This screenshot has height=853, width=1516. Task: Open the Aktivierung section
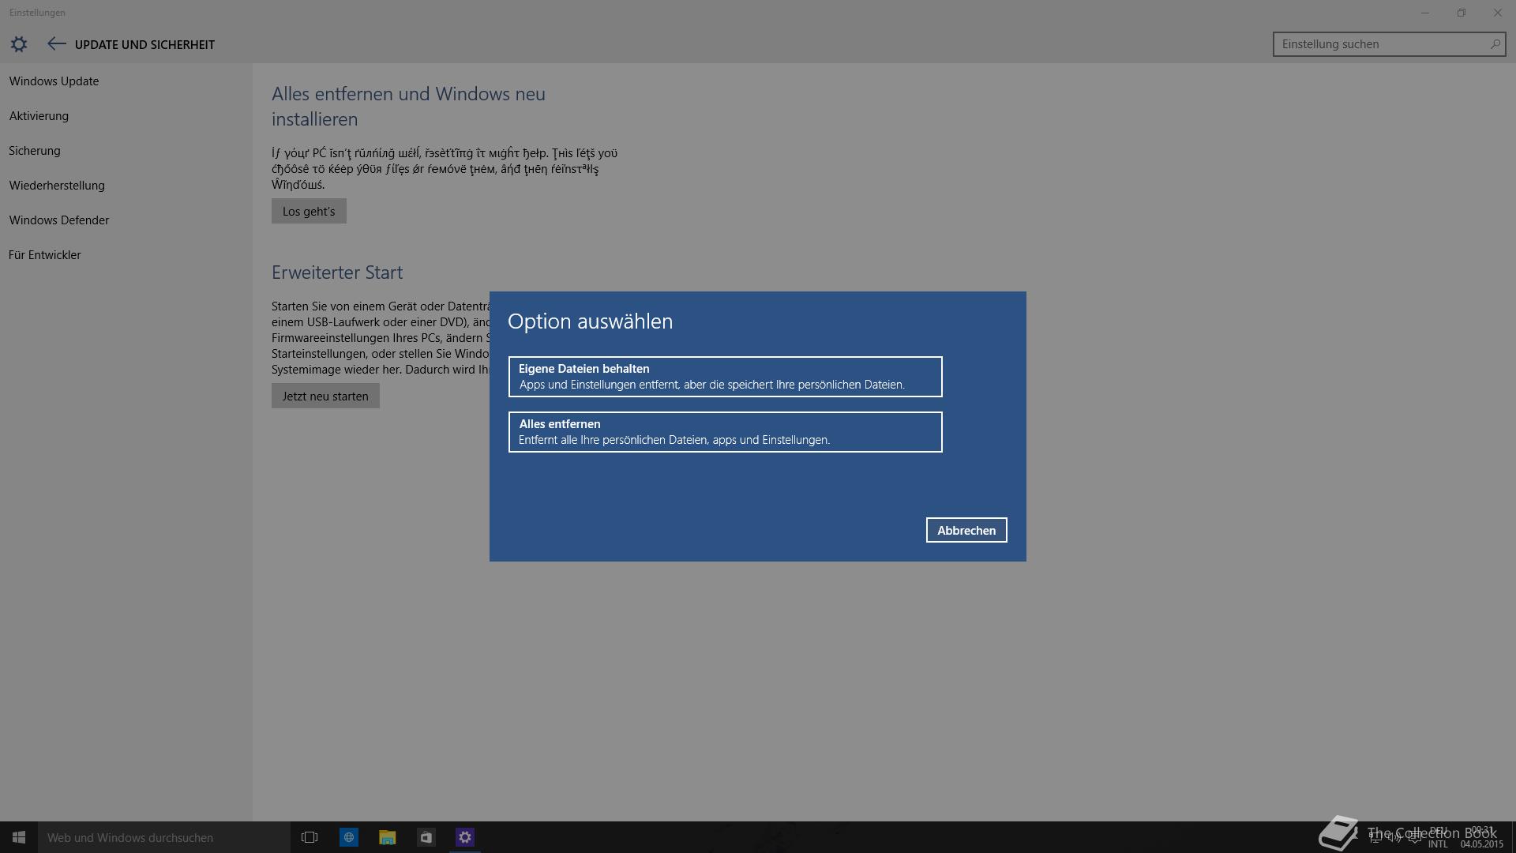[x=39, y=116]
